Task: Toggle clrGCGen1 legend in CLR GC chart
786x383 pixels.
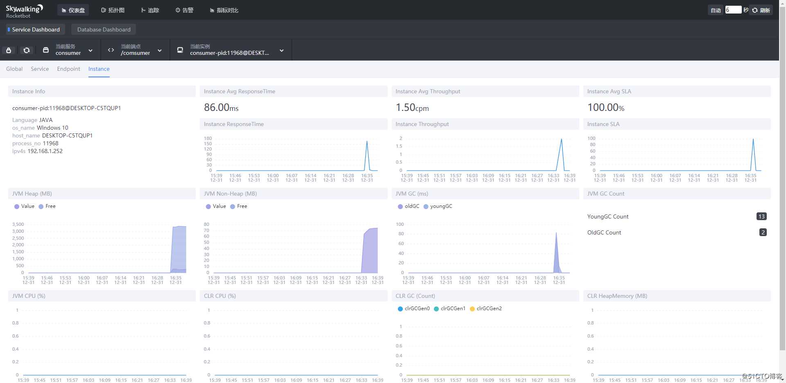Action: tap(449, 309)
